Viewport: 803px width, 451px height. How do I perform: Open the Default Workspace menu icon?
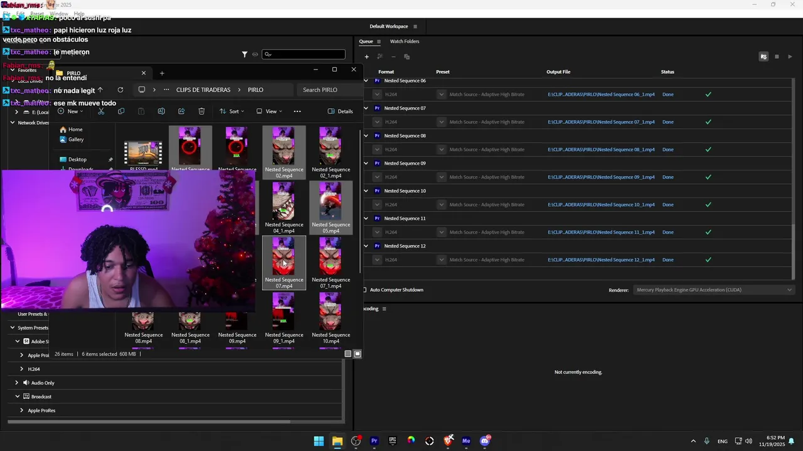[x=415, y=26]
